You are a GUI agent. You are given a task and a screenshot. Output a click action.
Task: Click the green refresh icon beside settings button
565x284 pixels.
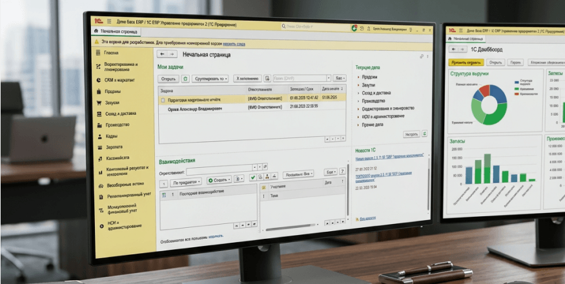click(x=424, y=134)
